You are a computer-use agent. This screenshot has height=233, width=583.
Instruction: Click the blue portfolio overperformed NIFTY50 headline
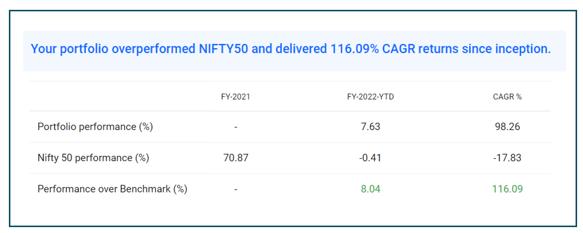click(290, 49)
